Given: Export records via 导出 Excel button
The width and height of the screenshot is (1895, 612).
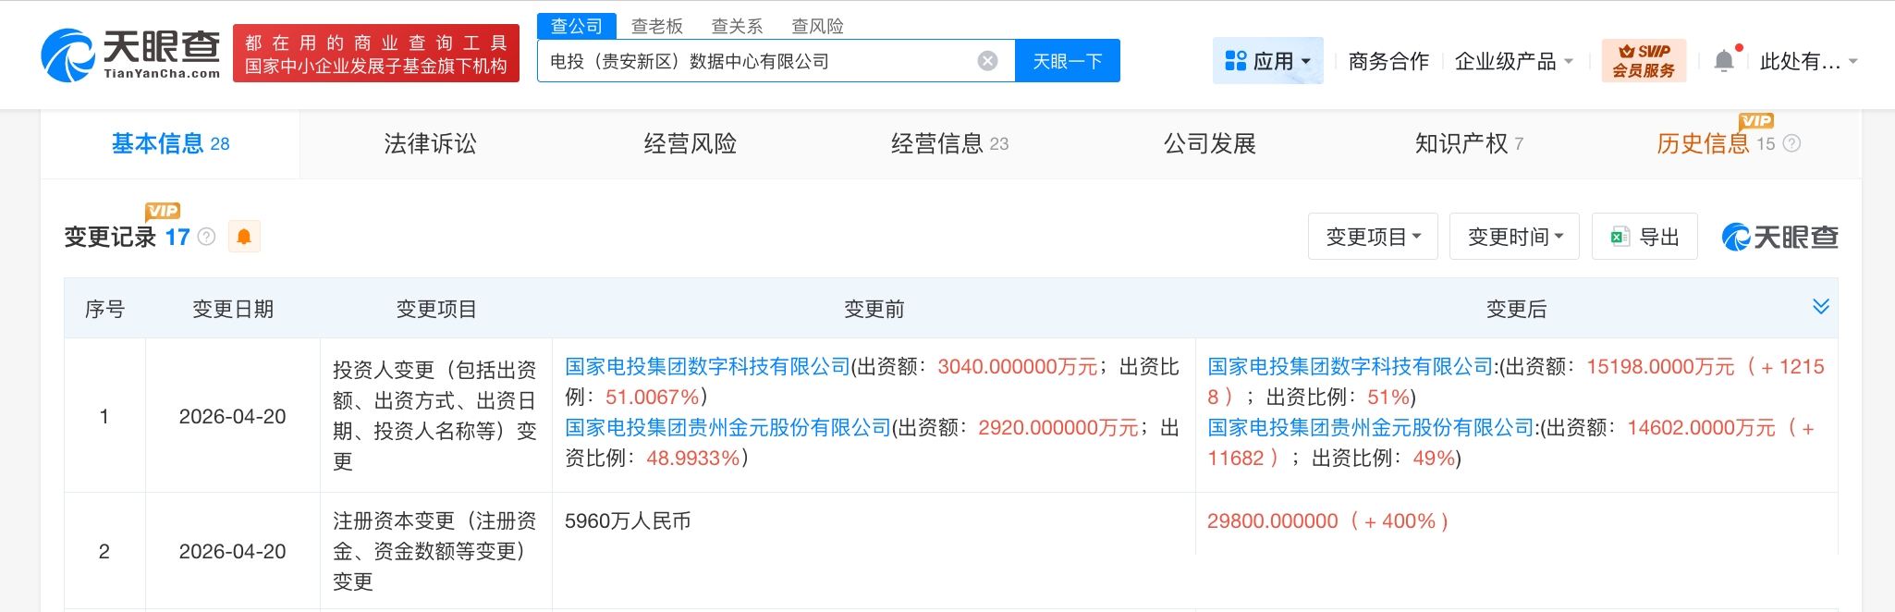Looking at the screenshot, I should (x=1644, y=237).
